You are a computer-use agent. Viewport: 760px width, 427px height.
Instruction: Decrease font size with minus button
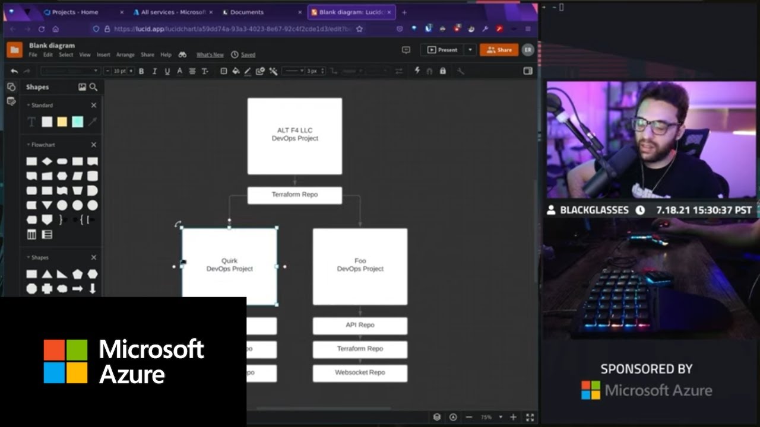click(107, 71)
